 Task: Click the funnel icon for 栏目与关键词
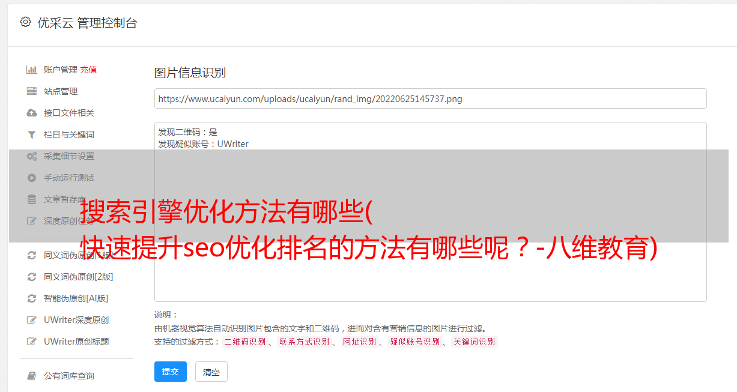coord(32,134)
